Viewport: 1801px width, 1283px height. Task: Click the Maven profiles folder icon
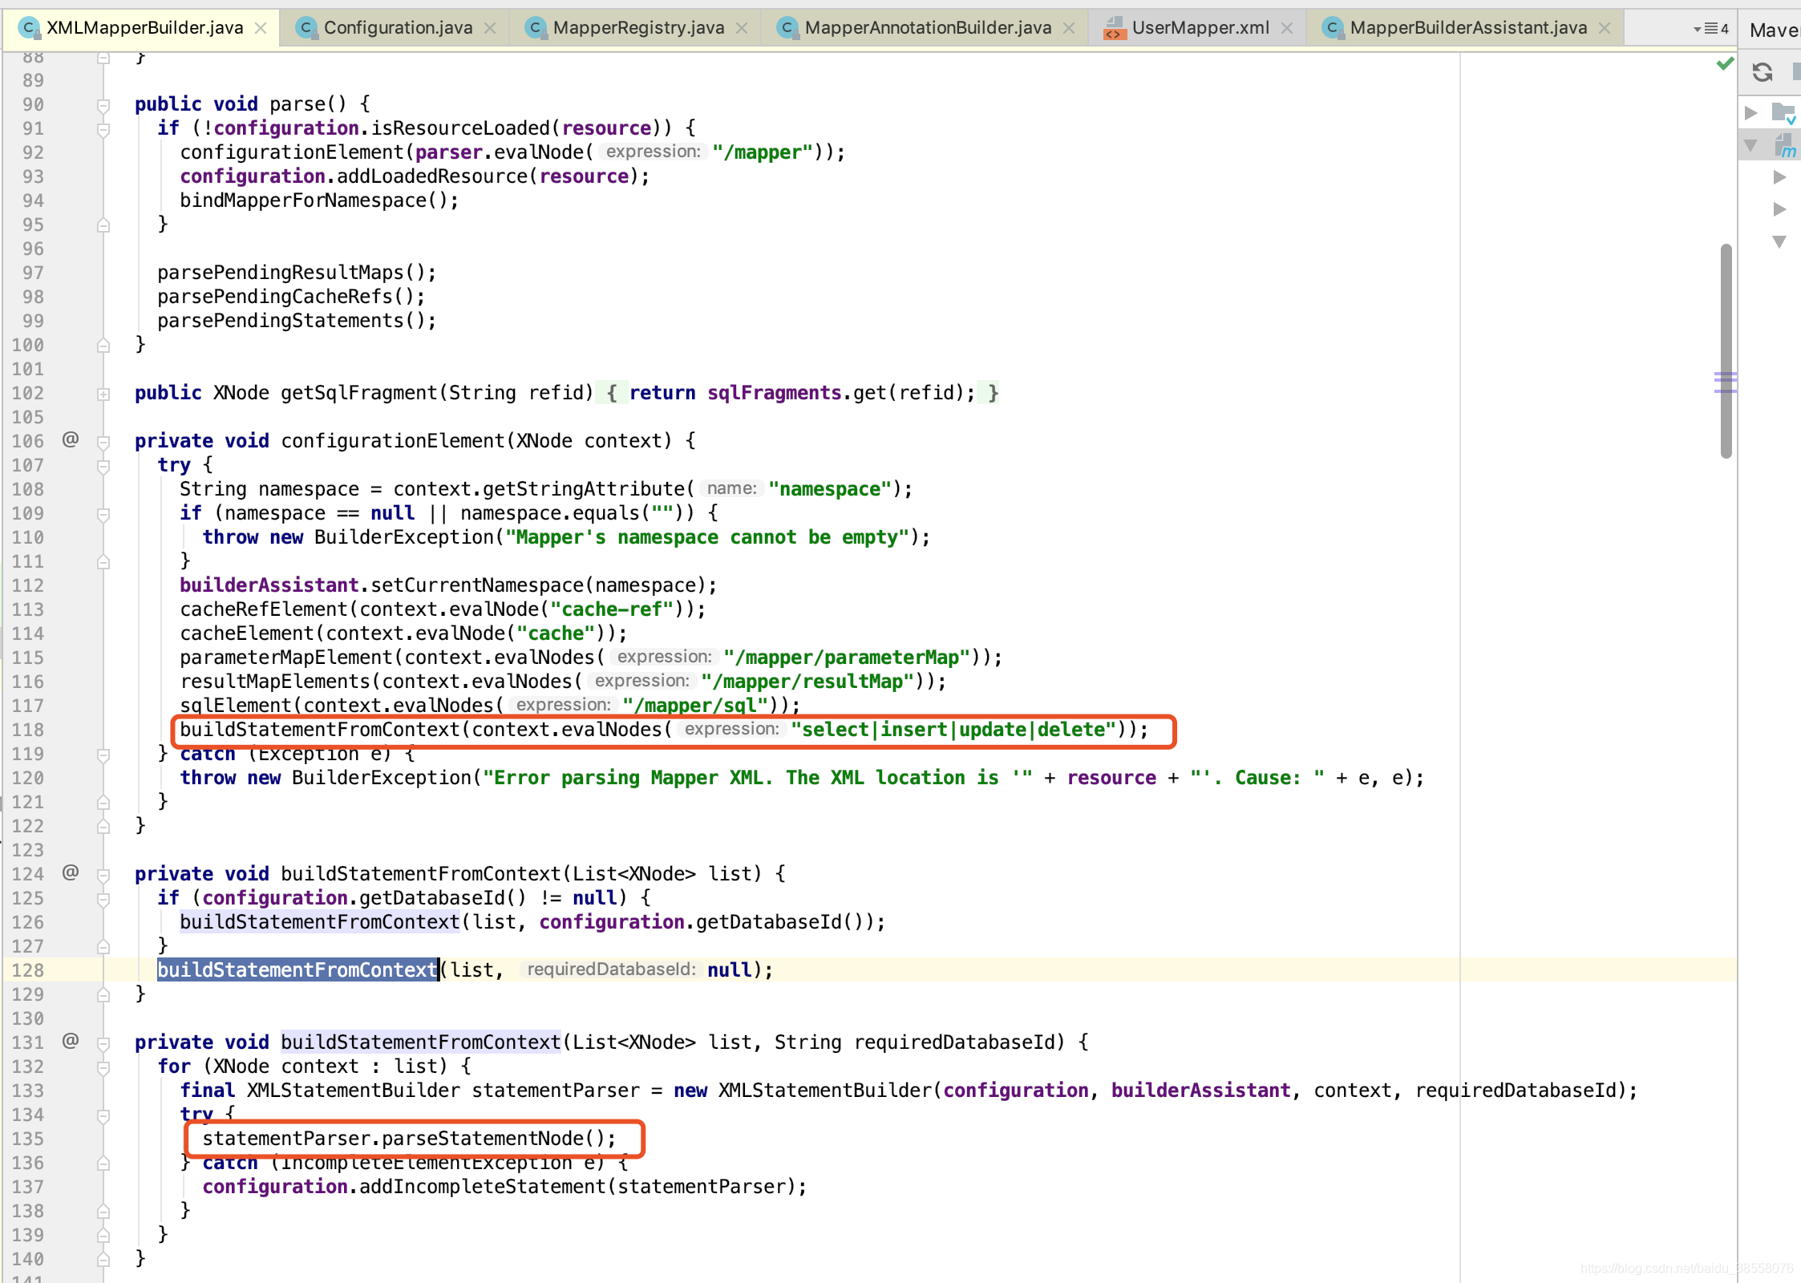click(x=1783, y=112)
